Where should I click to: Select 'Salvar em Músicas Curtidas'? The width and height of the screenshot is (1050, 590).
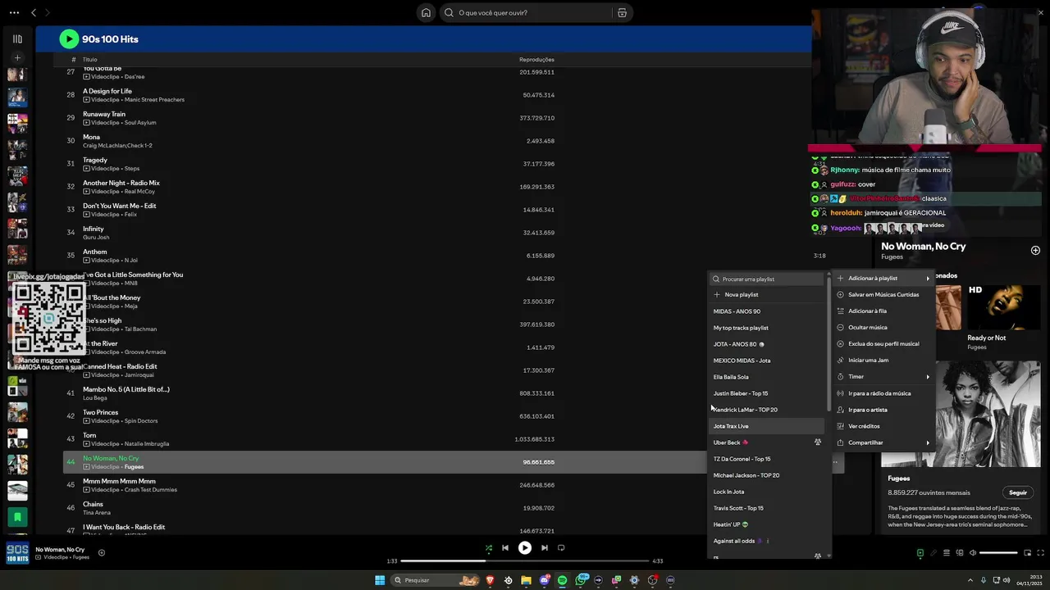click(883, 295)
